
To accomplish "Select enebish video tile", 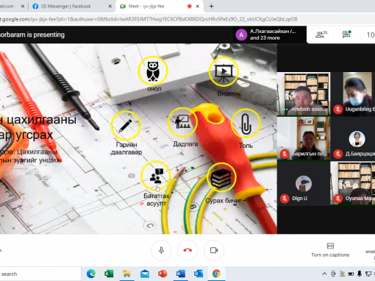I will 304,94.
